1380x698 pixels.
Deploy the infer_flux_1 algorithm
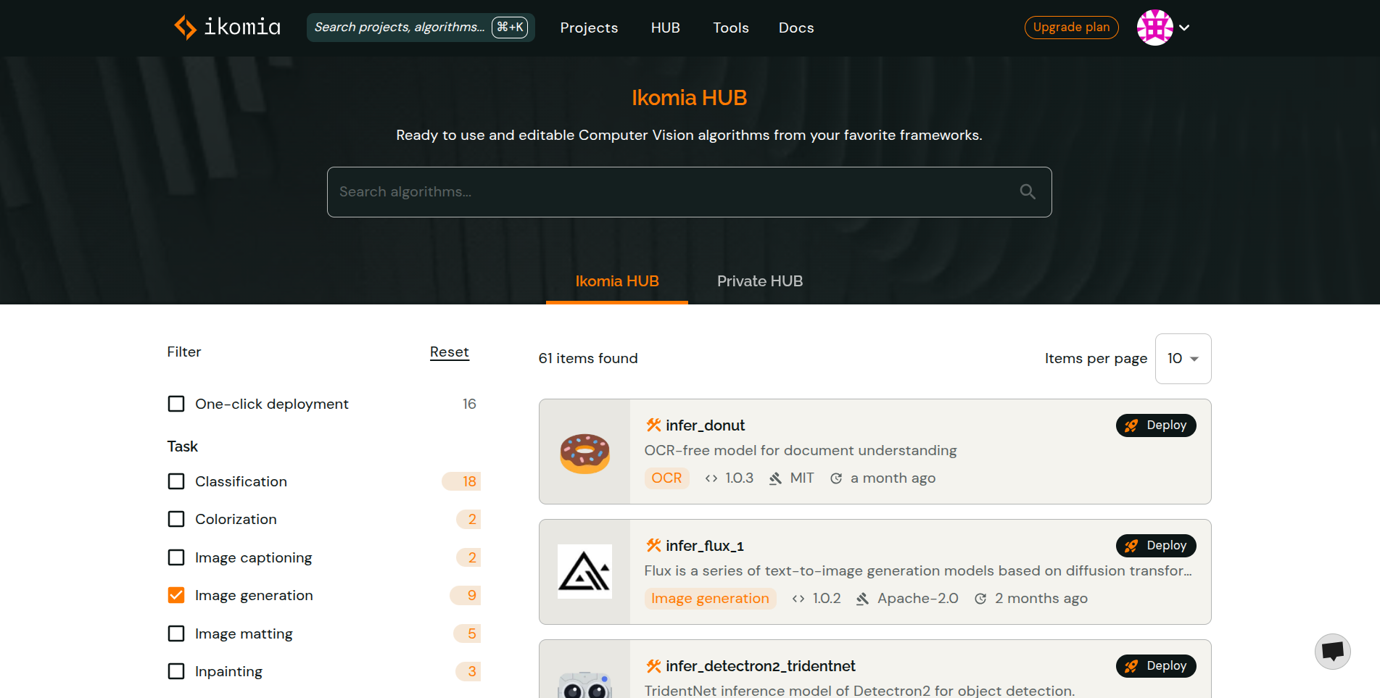[x=1156, y=546]
